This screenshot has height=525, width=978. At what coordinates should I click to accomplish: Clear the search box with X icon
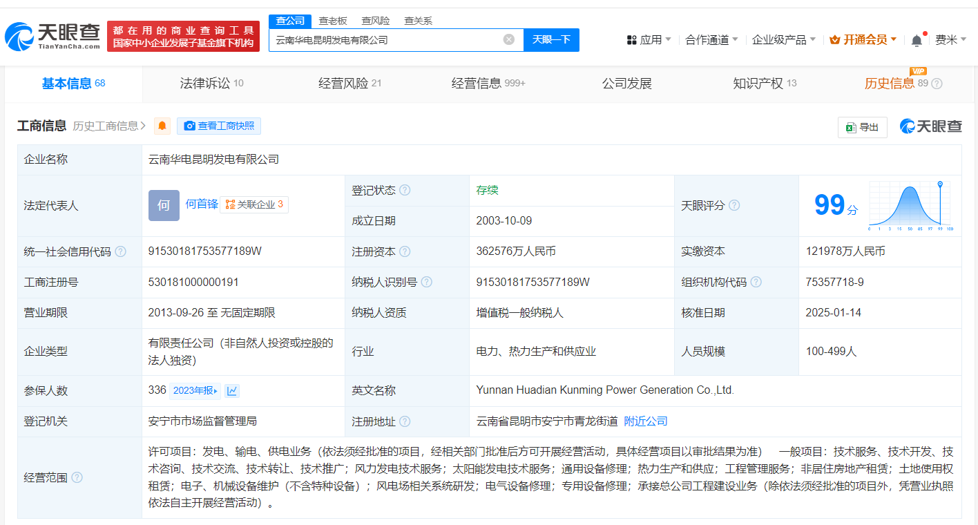509,39
